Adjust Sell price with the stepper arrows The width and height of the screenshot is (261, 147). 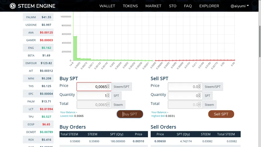(199, 87)
